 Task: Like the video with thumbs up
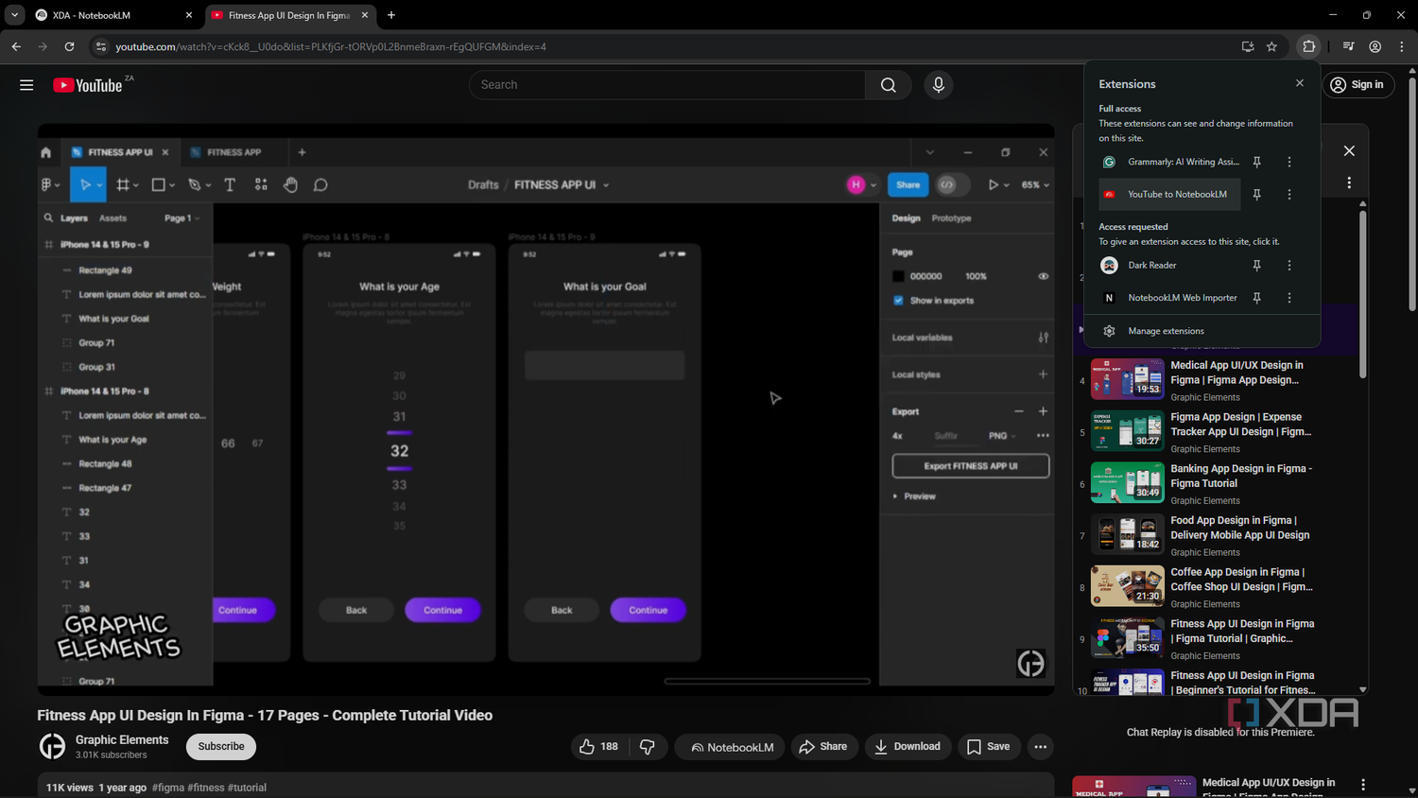coord(598,747)
